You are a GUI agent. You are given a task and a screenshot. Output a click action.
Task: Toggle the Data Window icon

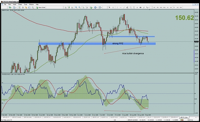pyautogui.click(x=23, y=8)
